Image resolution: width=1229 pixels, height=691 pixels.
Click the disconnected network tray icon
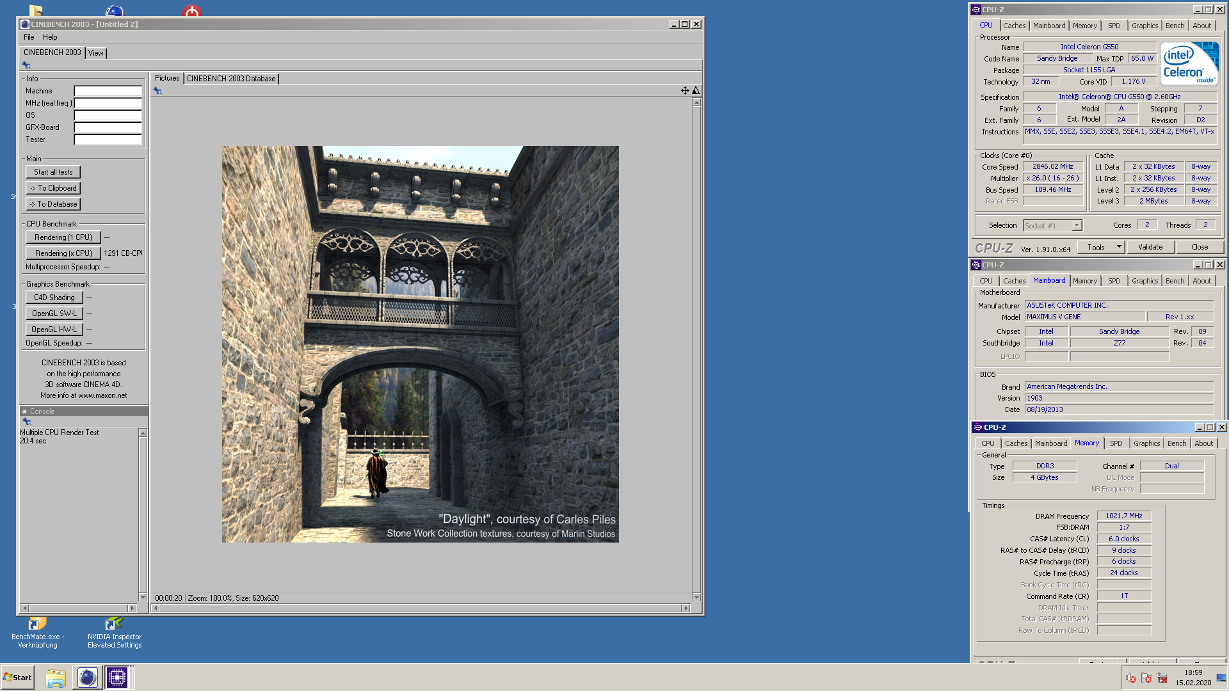[x=1162, y=678]
